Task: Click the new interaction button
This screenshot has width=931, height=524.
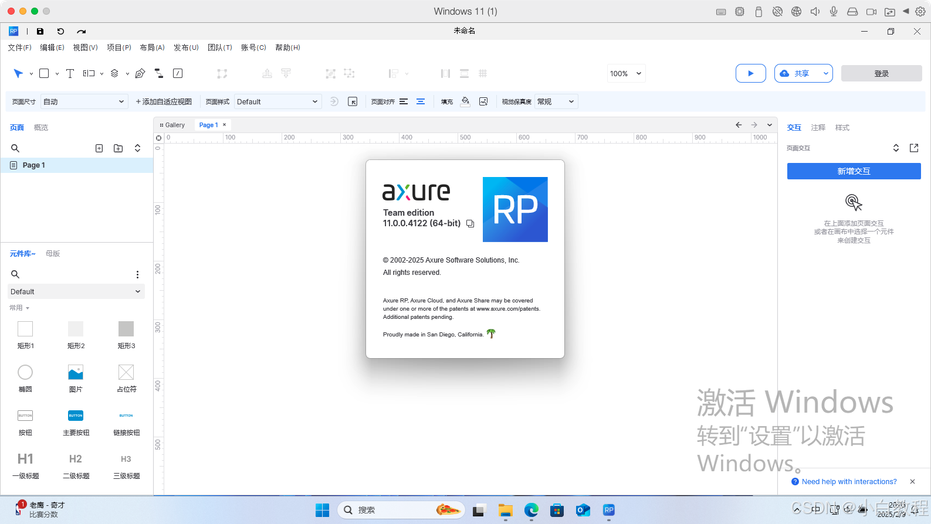Action: pos(854,171)
